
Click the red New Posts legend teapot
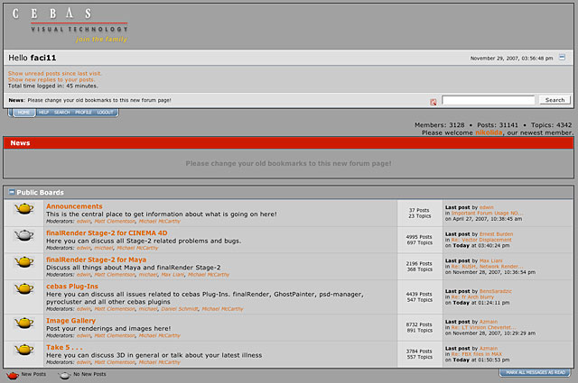[13, 375]
